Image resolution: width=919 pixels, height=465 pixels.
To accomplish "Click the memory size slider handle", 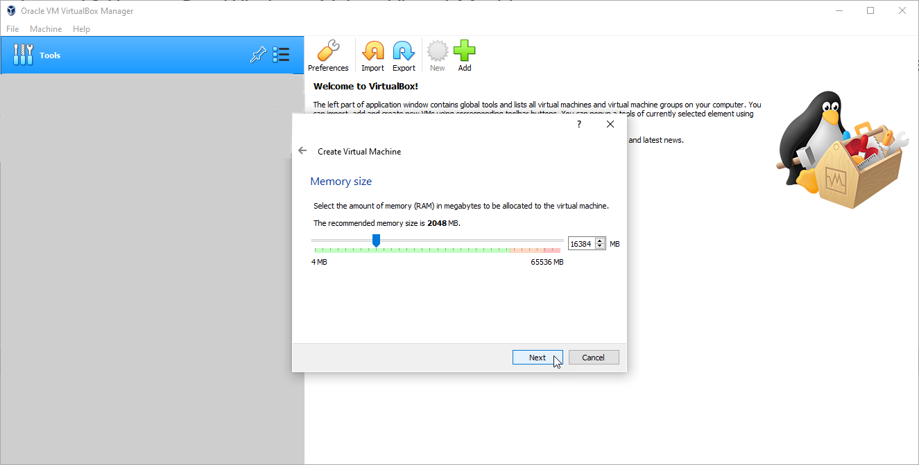I will click(x=376, y=240).
